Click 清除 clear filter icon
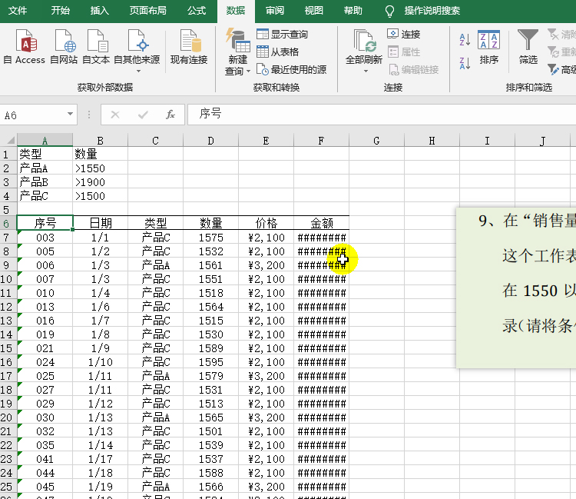The width and height of the screenshot is (576, 499). point(554,34)
